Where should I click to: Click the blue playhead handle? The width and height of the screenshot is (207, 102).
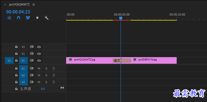coord(121,18)
